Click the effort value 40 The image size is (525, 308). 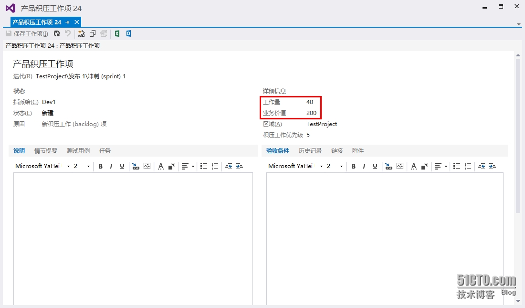[310, 102]
